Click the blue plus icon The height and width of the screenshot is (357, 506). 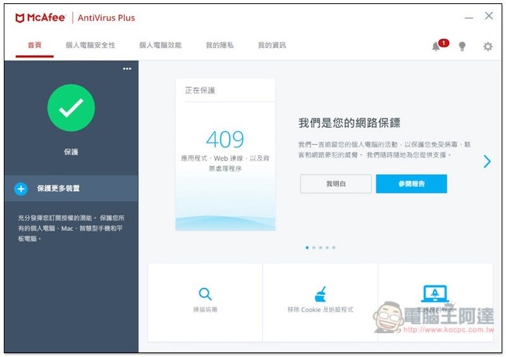tap(21, 189)
